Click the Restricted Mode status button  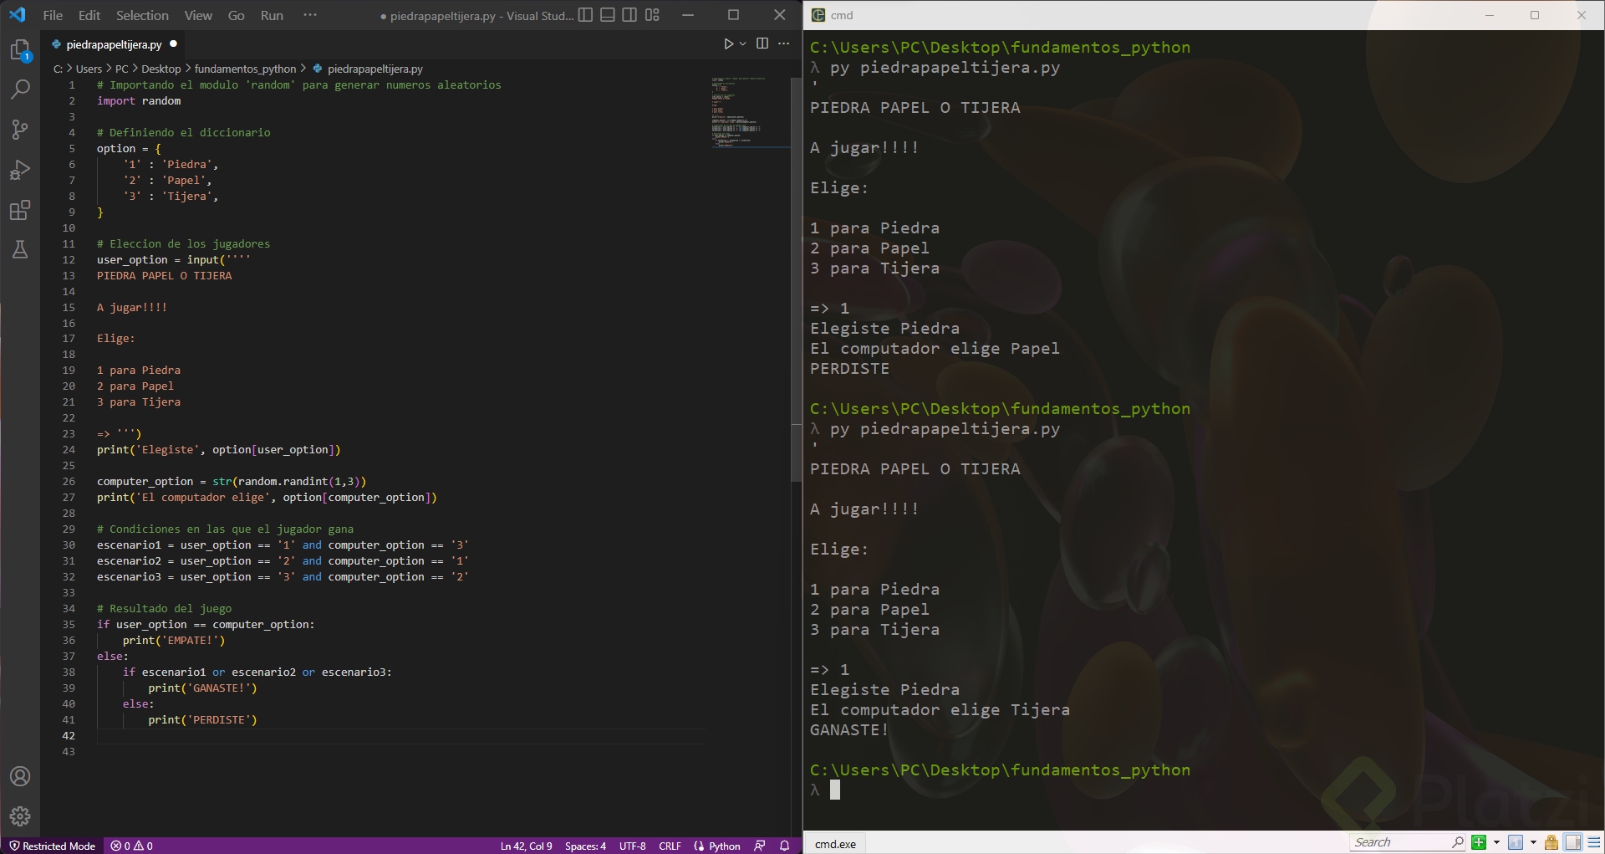(52, 846)
